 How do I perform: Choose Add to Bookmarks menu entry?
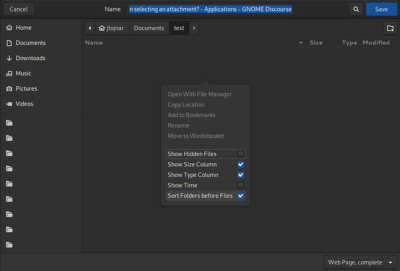coord(191,115)
